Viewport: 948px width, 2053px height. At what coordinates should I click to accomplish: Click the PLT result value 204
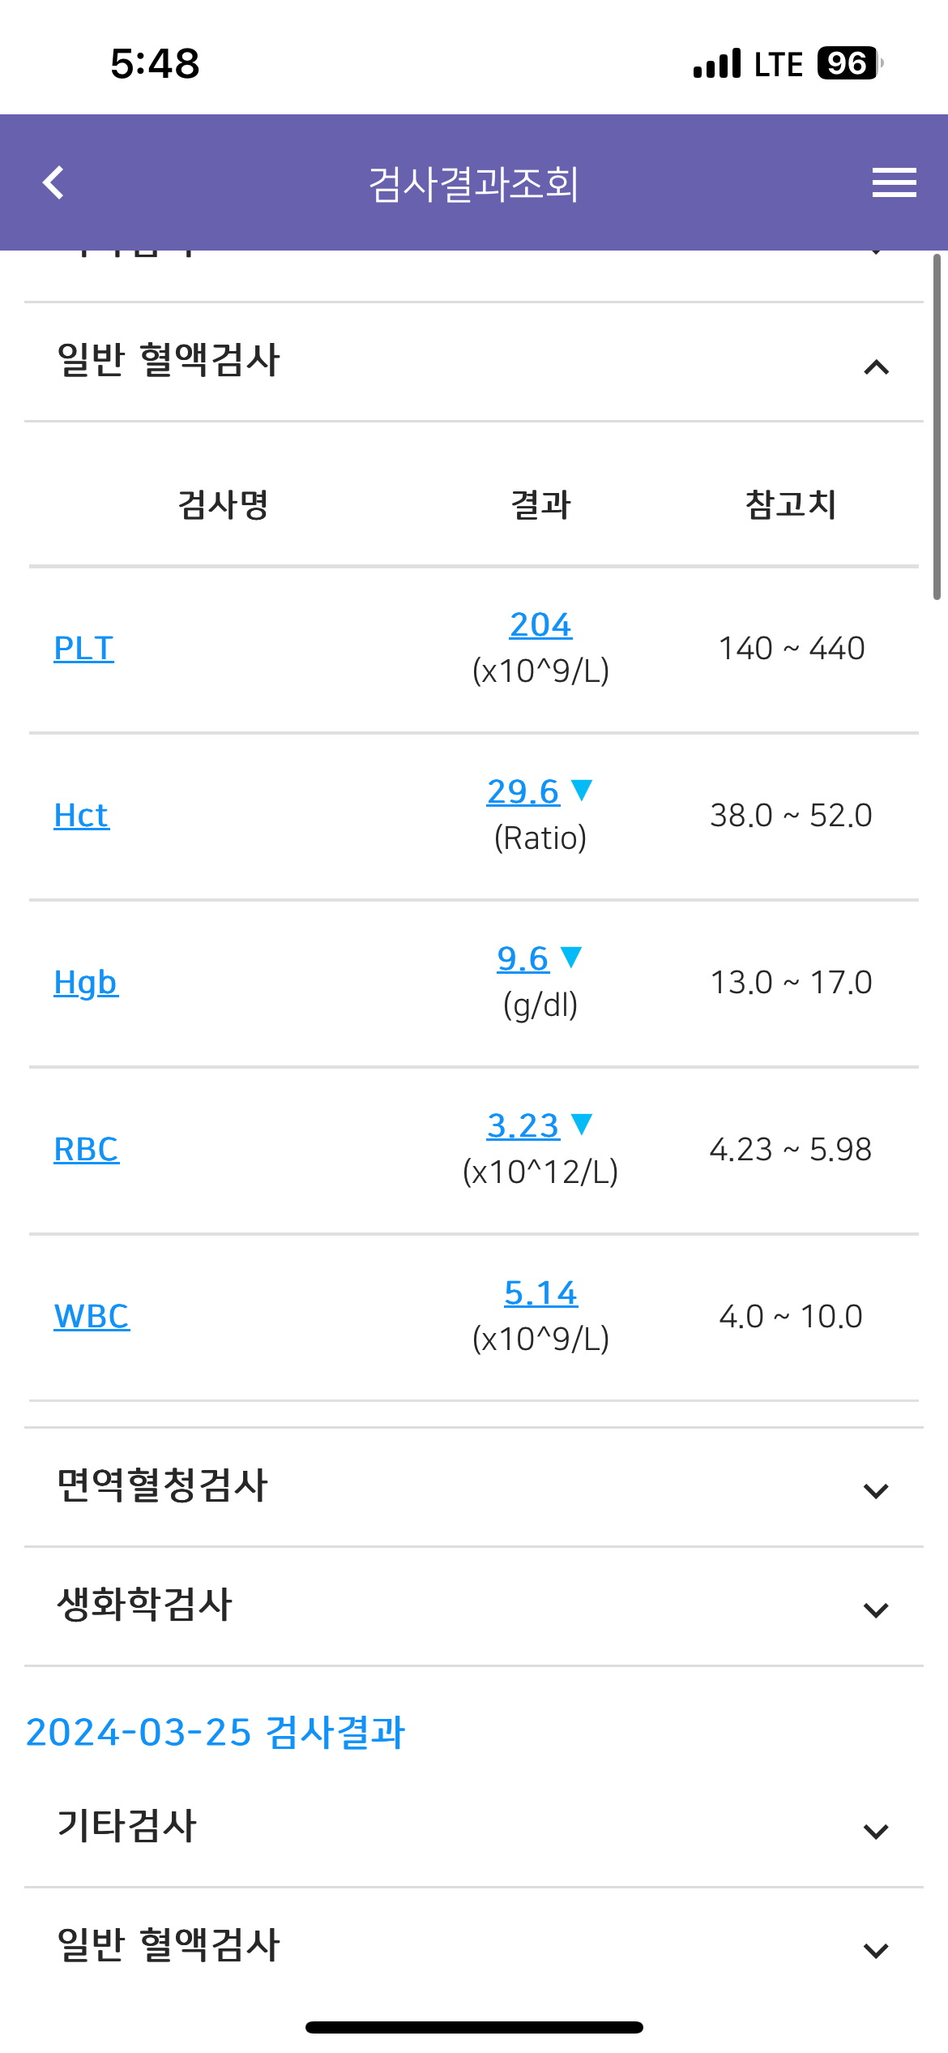point(540,624)
